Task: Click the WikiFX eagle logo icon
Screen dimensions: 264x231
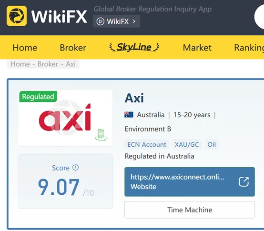Action: point(17,16)
